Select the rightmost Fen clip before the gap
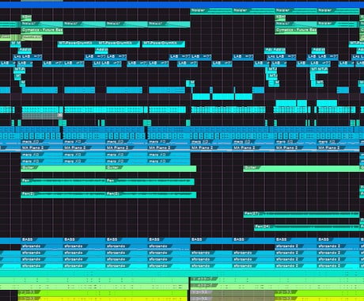 pyautogui.click(x=150, y=181)
